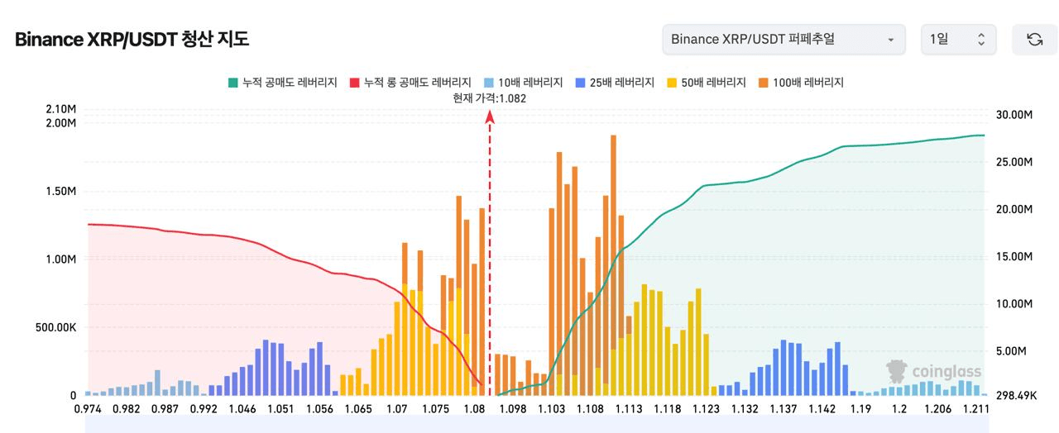Viewport: 1059px width, 433px height.
Task: Click the Binance XRP/USDT 청산 지도 title
Action: pos(132,39)
